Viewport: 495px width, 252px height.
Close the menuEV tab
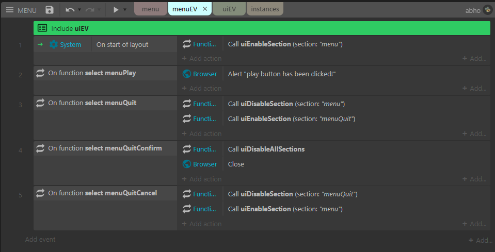[205, 9]
